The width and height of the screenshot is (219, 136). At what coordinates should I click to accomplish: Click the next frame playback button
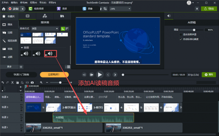tap(91, 75)
